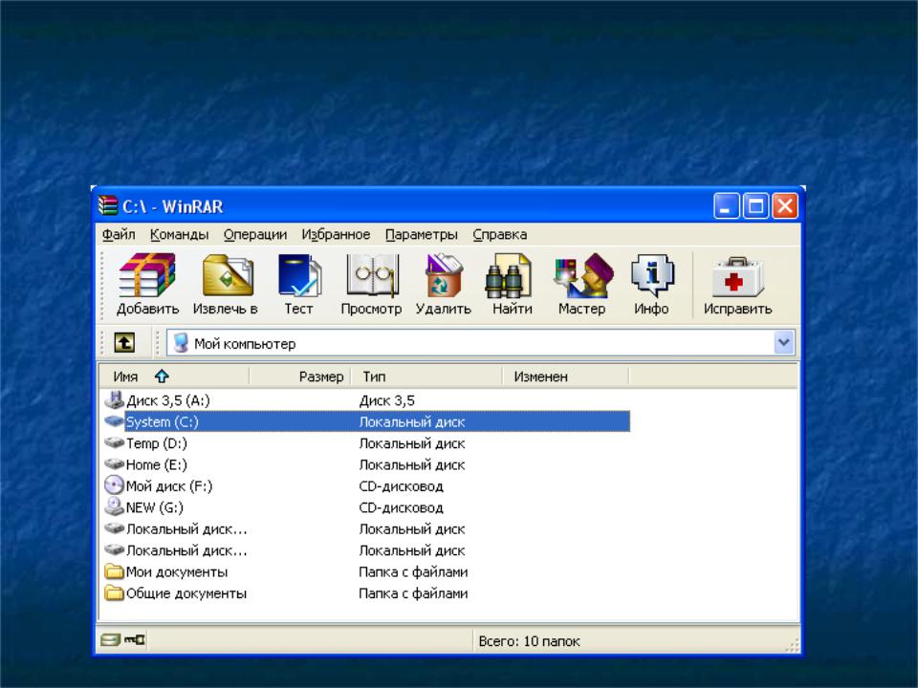Expand the Мой компьютер address dropdown arrow

[784, 343]
